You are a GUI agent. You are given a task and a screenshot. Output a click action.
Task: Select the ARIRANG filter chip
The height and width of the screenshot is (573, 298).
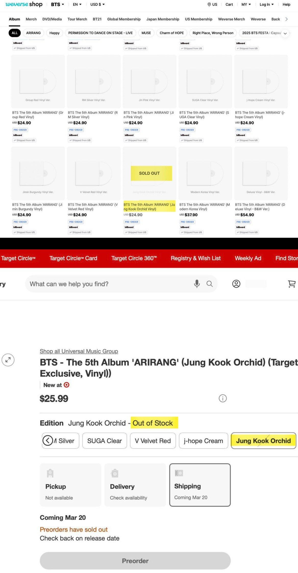pyautogui.click(x=33, y=33)
